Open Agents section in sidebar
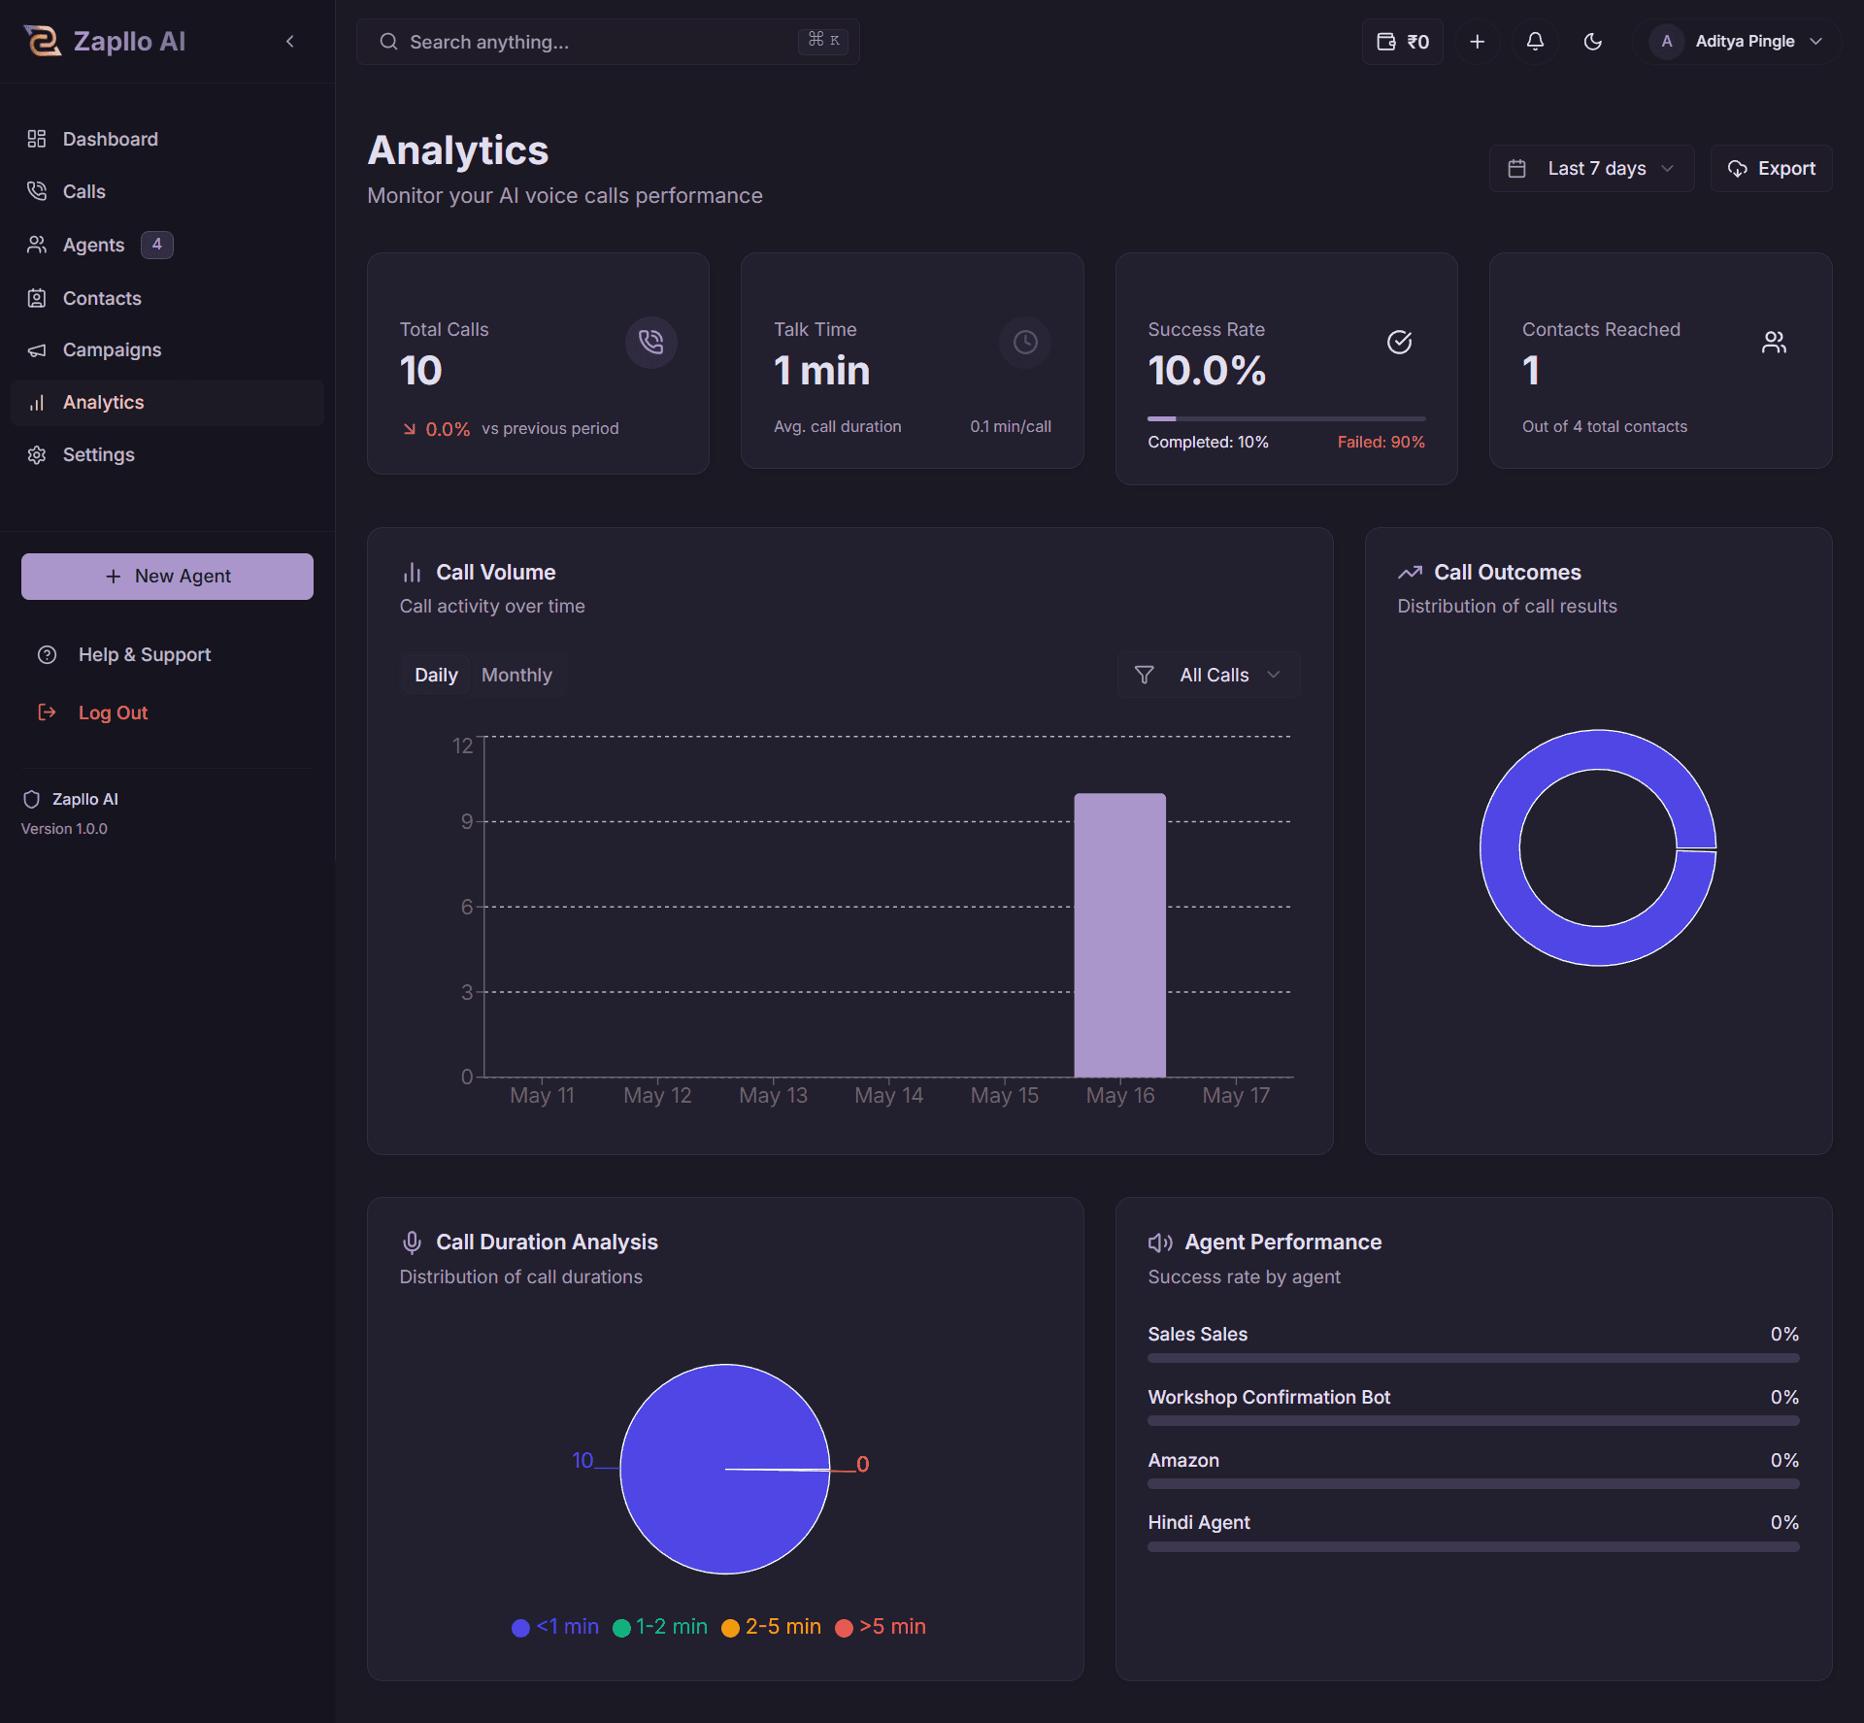Image resolution: width=1864 pixels, height=1723 pixels. [93, 245]
